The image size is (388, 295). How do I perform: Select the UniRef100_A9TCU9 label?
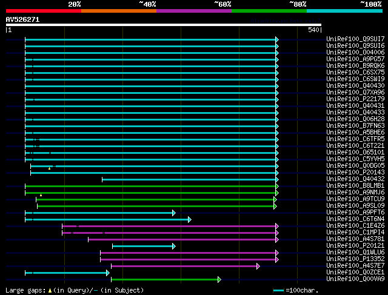coord(355,199)
